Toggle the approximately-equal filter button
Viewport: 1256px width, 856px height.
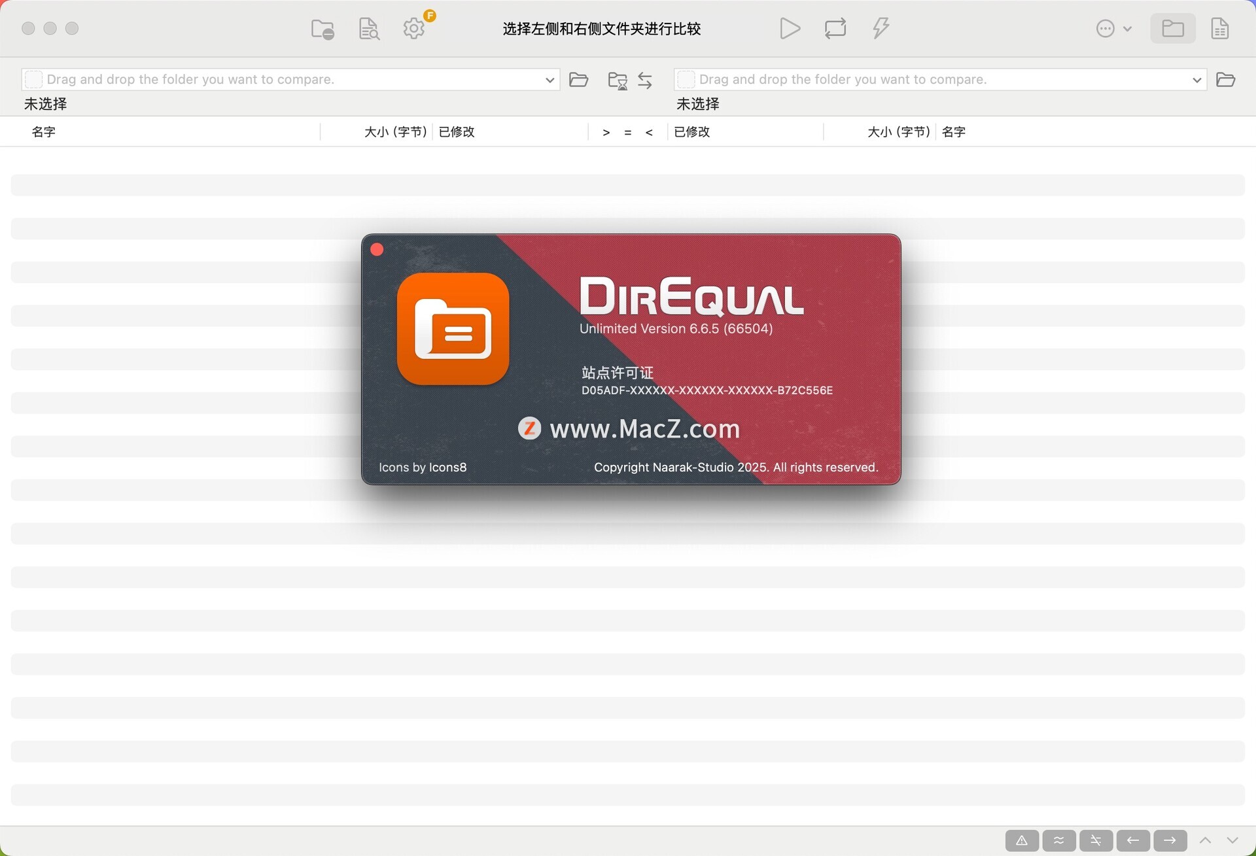[x=1059, y=840]
